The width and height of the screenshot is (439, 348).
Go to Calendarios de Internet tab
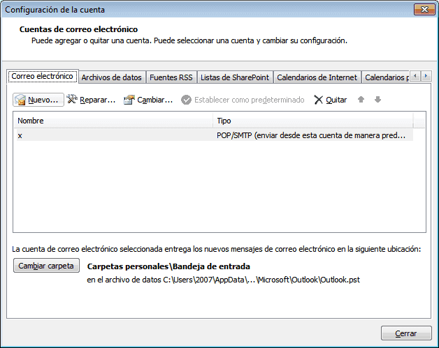[317, 77]
